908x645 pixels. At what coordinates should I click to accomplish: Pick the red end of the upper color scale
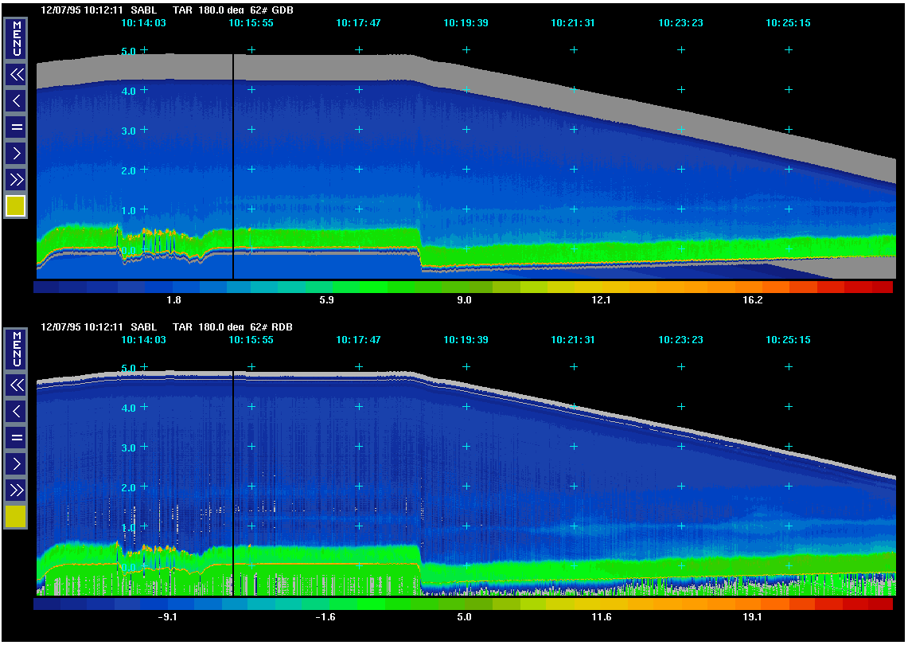pyautogui.click(x=882, y=287)
